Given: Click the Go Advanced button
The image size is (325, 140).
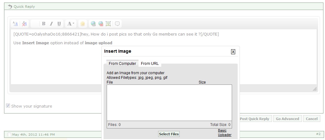Looking at the screenshot, I should pyautogui.click(x=287, y=119).
